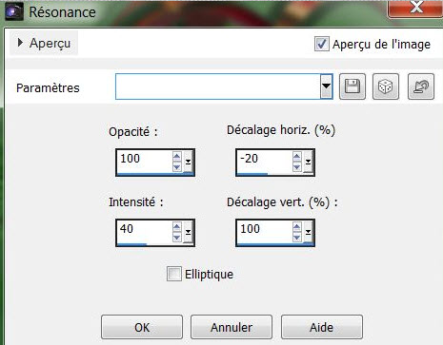Click the reset to default icon
The image size is (443, 345).
(421, 86)
